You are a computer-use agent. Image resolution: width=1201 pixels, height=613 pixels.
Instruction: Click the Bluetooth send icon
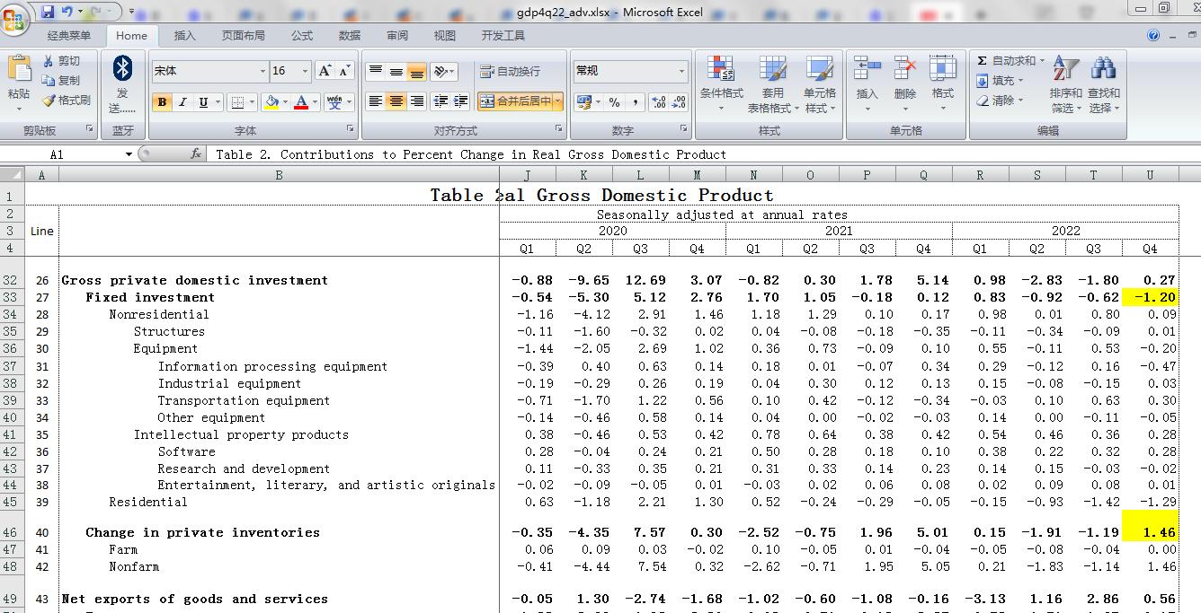[122, 69]
